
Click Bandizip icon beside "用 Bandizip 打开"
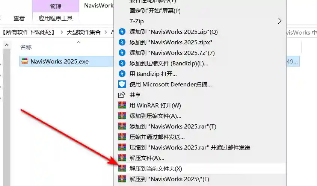(122, 74)
